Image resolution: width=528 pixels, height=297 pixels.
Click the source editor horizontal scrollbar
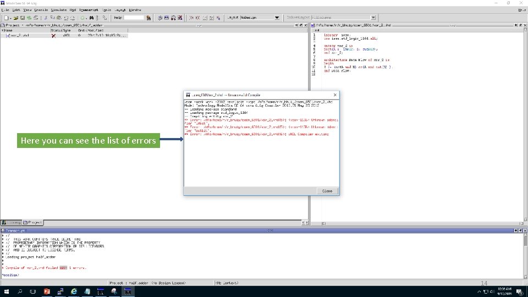click(x=422, y=224)
